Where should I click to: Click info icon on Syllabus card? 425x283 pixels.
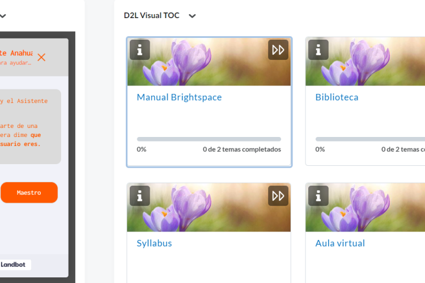[x=140, y=196]
